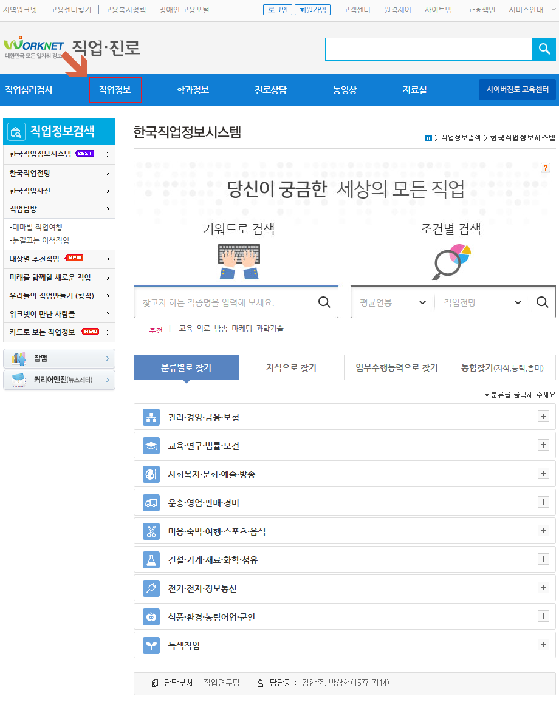Open the 직업심리검사 menu
The image size is (559, 722).
click(x=29, y=90)
